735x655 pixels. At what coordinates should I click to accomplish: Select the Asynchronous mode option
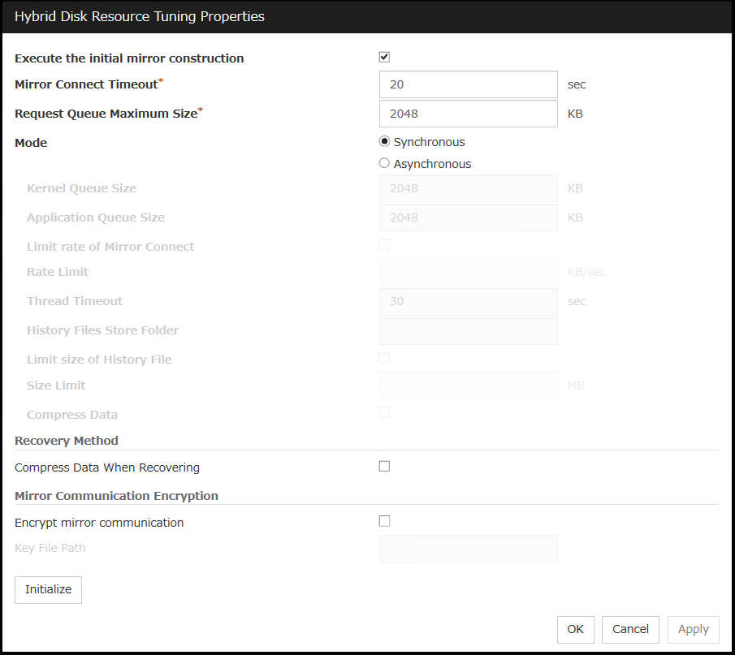385,163
